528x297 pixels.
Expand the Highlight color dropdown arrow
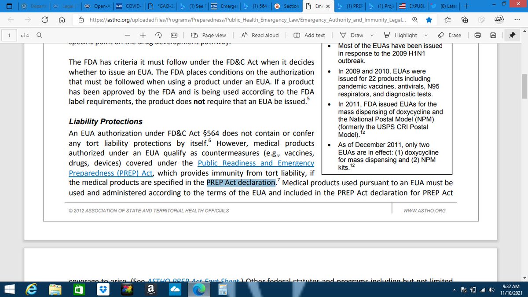pyautogui.click(x=427, y=35)
